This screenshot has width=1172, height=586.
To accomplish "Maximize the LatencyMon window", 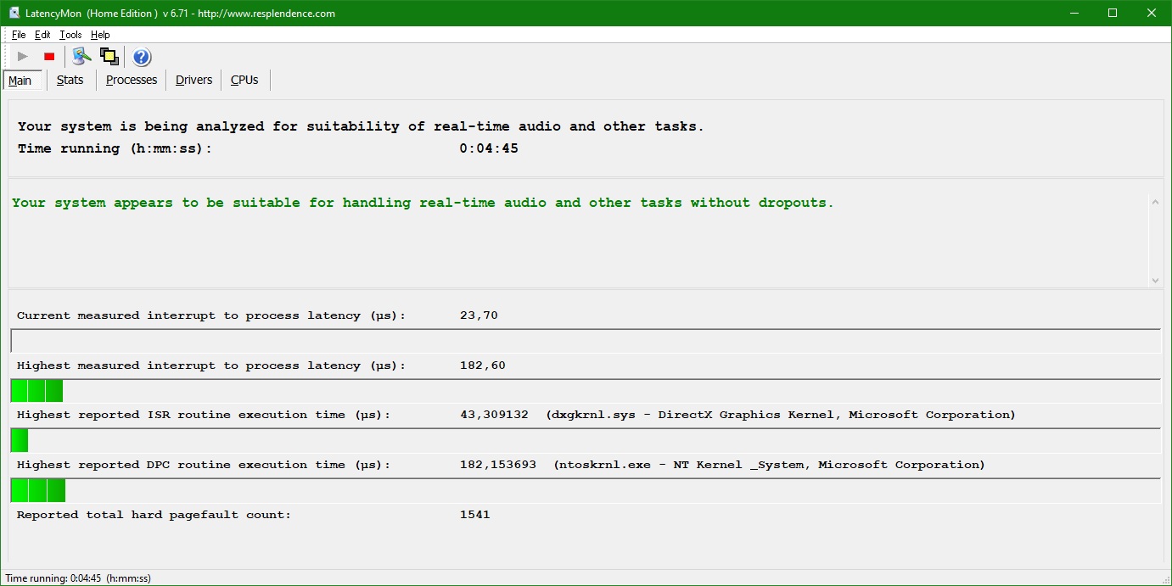I will pyautogui.click(x=1113, y=13).
